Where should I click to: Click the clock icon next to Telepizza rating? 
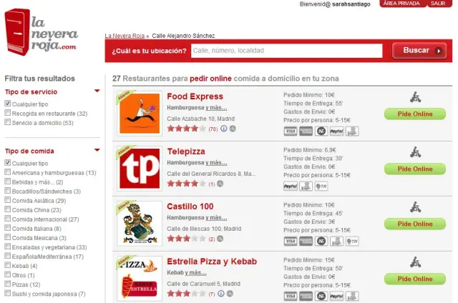220,184
